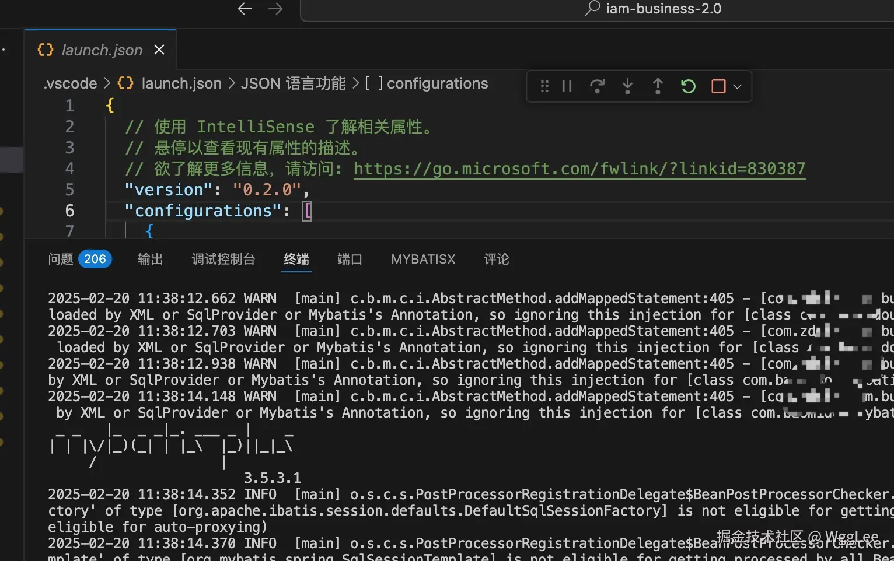Click the "configurations" key in the editor
The height and width of the screenshot is (561, 894).
(203, 211)
